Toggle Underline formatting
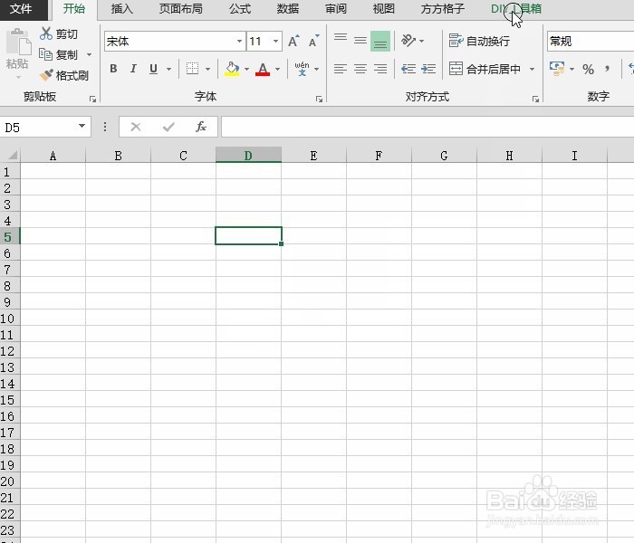The width and height of the screenshot is (634, 543). point(153,69)
